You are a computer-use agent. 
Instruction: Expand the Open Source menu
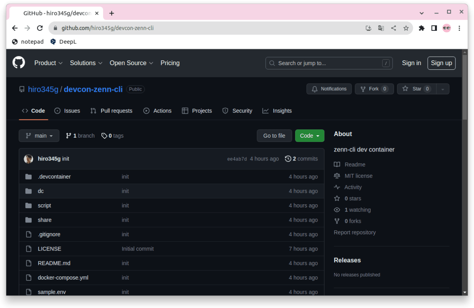pos(132,63)
